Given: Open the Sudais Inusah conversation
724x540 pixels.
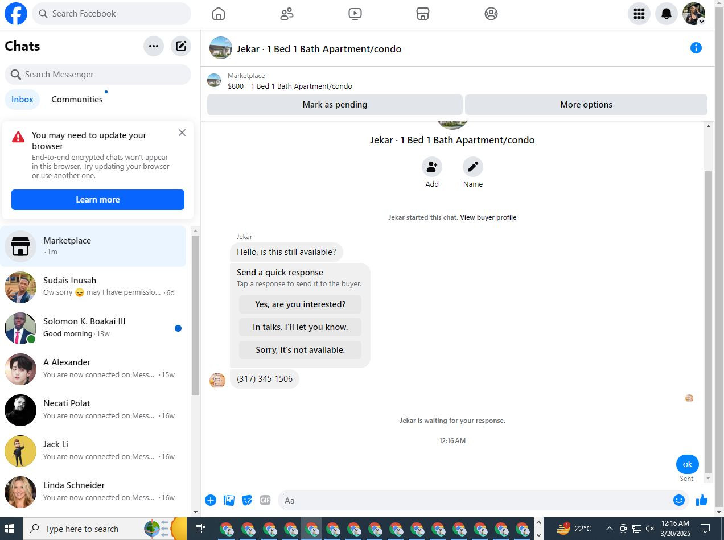Looking at the screenshot, I should pos(93,287).
